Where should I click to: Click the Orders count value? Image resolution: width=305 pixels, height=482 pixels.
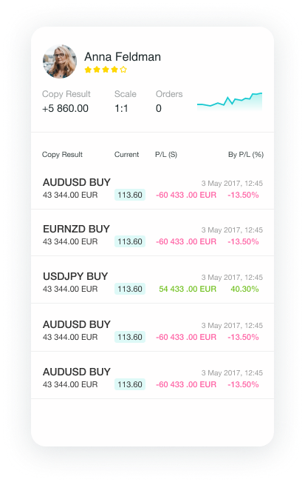point(159,108)
